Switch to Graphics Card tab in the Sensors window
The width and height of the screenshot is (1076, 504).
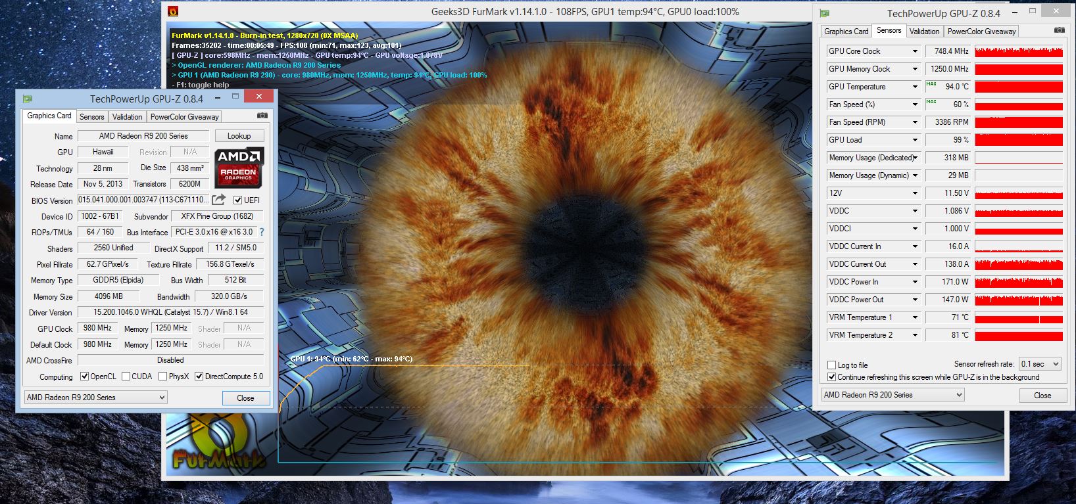click(846, 32)
